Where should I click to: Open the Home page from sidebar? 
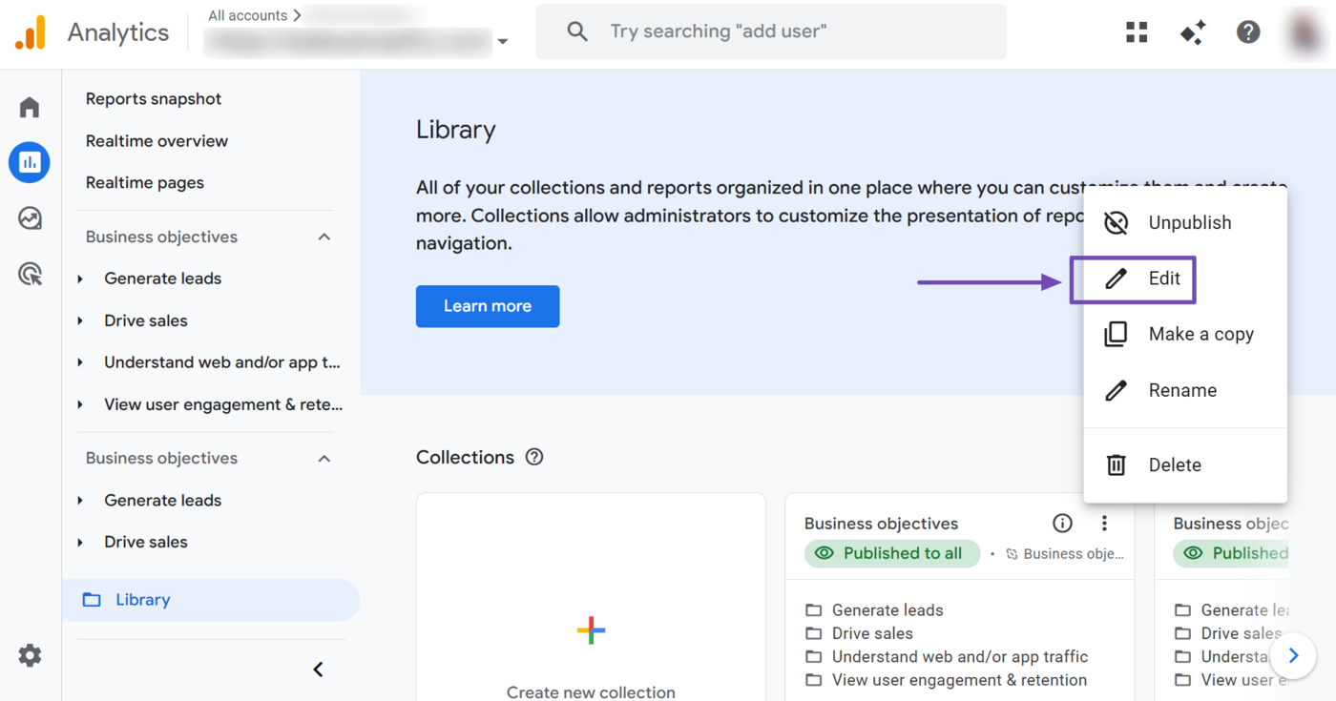click(x=29, y=107)
